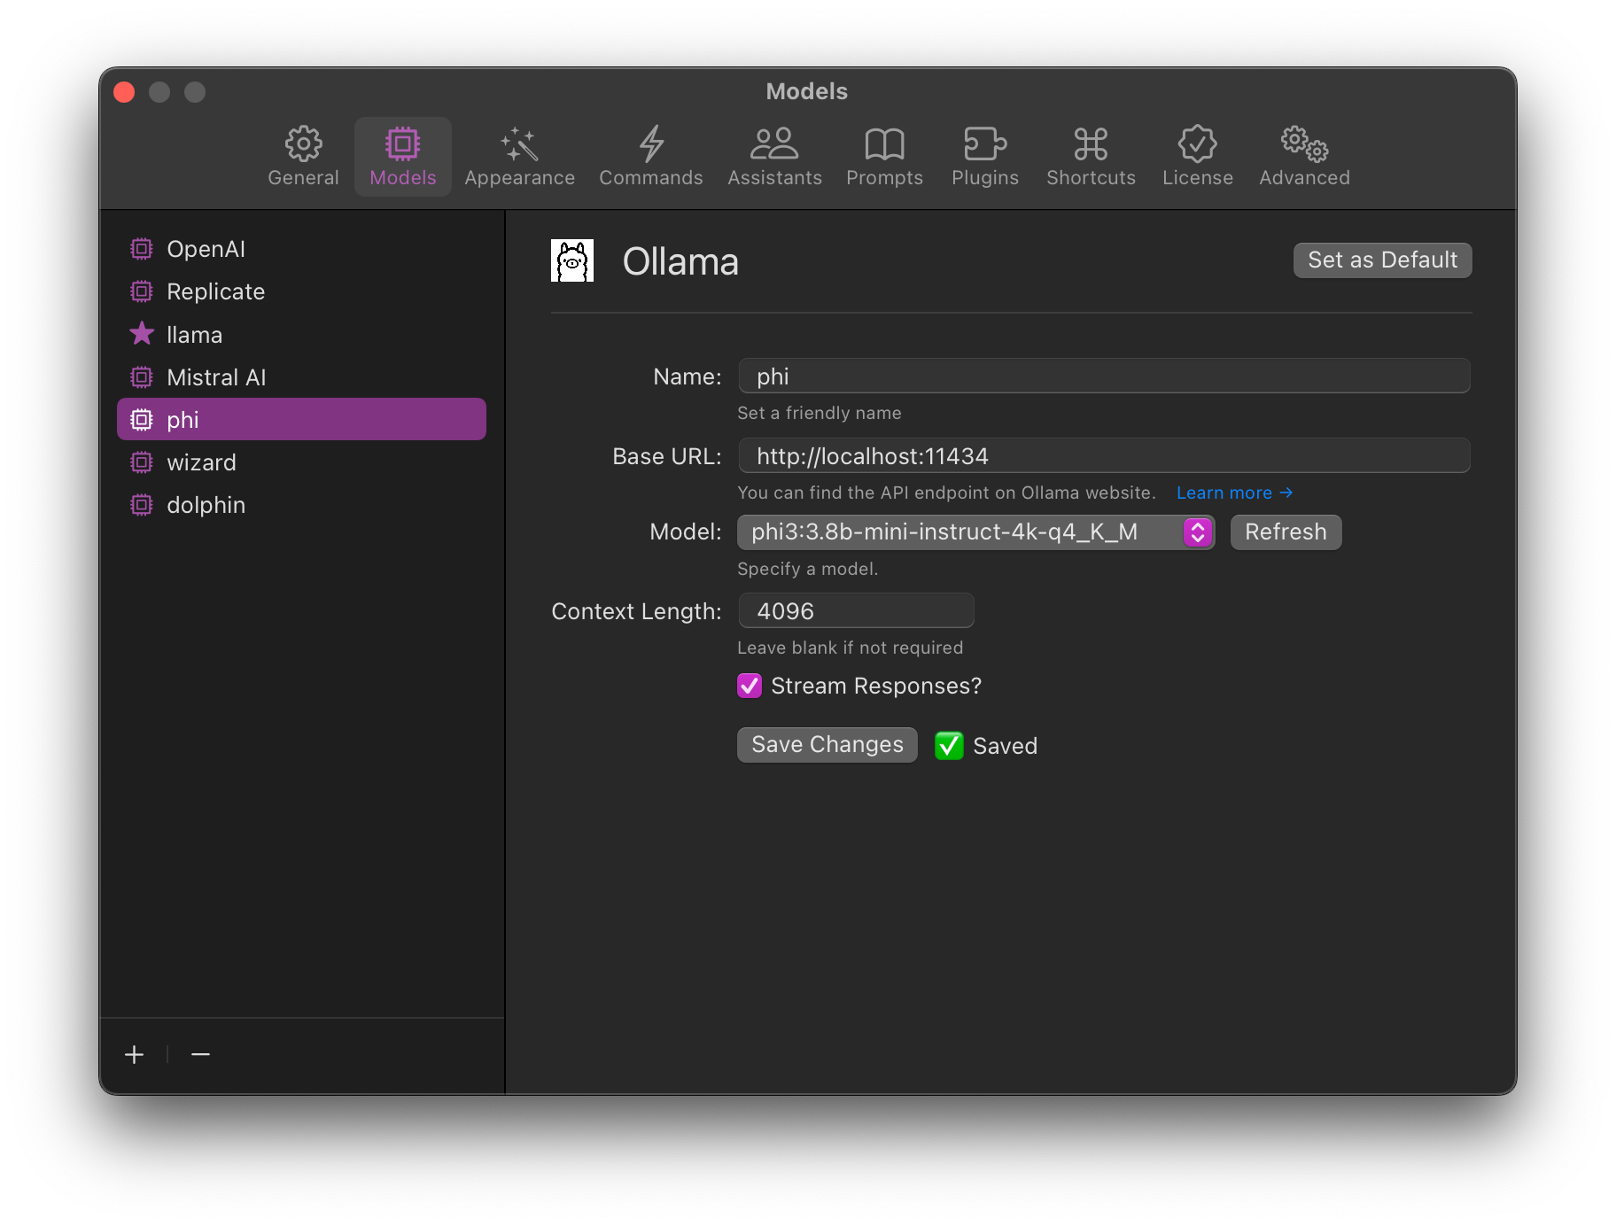Switch to the Models tab

pyautogui.click(x=403, y=157)
